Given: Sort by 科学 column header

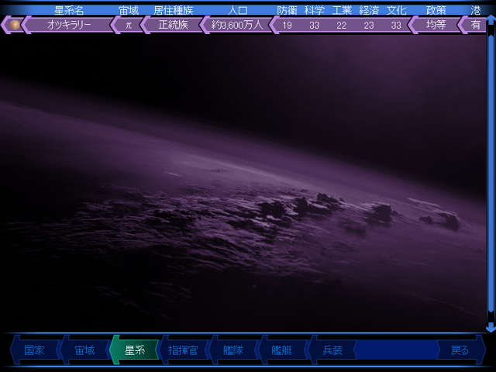Looking at the screenshot, I should point(314,10).
